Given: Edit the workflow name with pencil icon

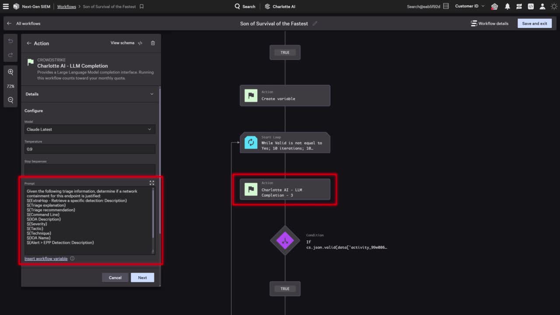Looking at the screenshot, I should click(x=315, y=24).
